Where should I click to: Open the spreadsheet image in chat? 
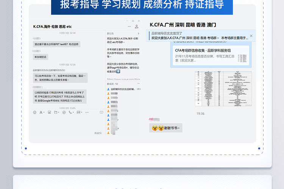point(223,88)
